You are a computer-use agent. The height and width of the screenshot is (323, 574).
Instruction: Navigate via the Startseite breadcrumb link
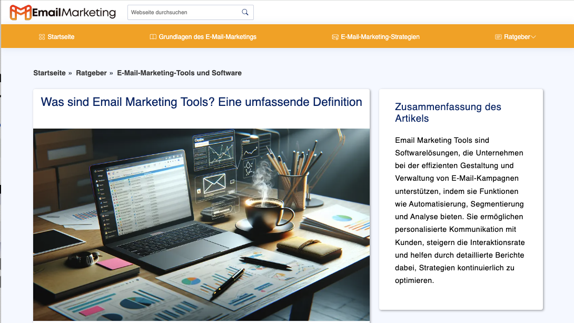pos(50,73)
